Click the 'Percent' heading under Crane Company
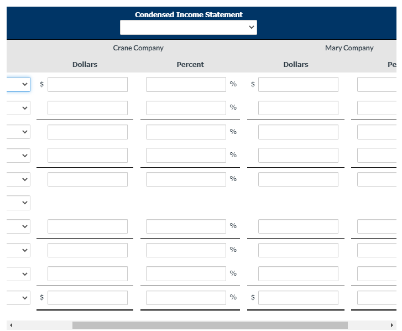Viewport: 402px width, 331px height. [x=190, y=64]
